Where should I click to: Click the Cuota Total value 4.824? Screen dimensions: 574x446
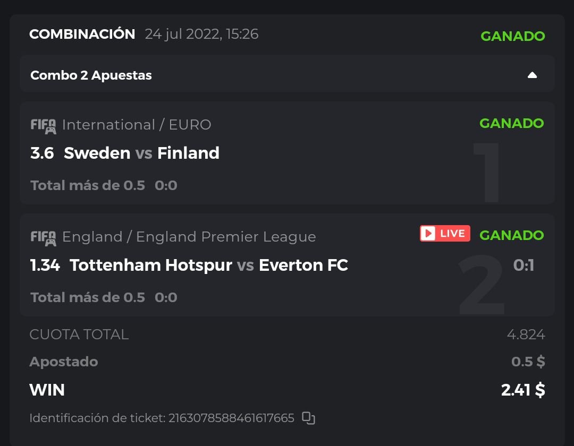(x=526, y=334)
